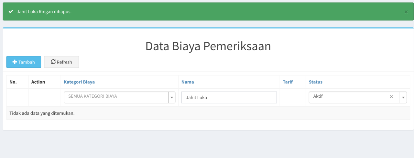
Task: Click the Action column header
Action: pos(38,82)
